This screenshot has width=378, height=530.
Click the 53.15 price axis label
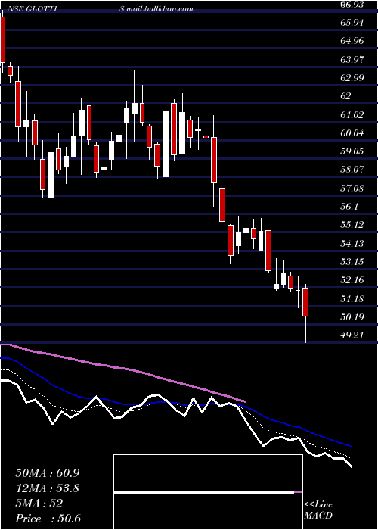coord(352,261)
